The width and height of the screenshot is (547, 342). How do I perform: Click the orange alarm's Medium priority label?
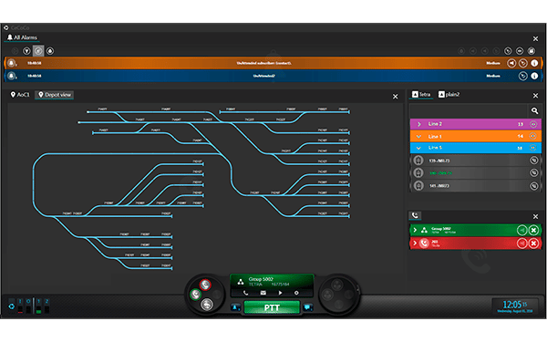tap(493, 63)
